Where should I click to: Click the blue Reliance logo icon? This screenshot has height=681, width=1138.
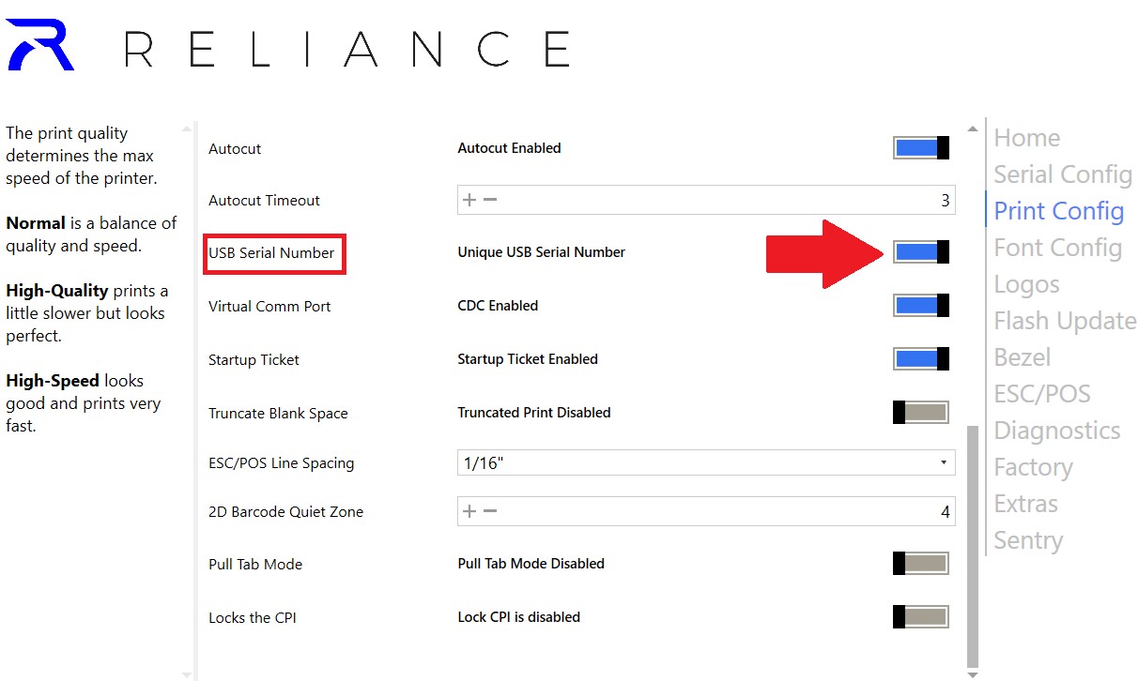click(39, 43)
